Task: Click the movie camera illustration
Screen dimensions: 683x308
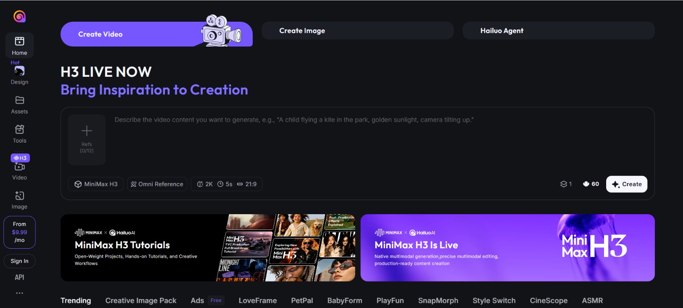Action: [x=222, y=31]
